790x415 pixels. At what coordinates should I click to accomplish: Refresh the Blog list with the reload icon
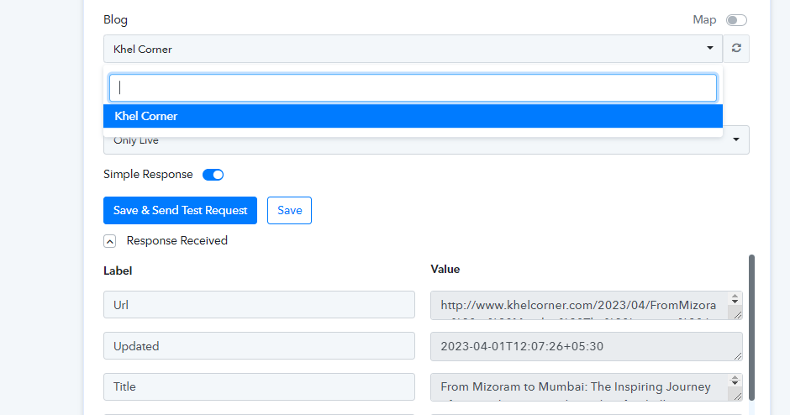click(x=736, y=49)
